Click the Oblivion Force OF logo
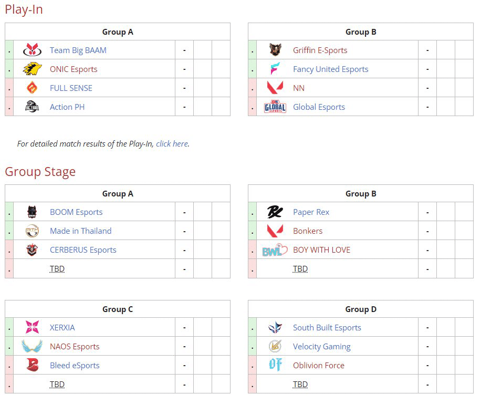The width and height of the screenshot is (481, 405). [275, 365]
